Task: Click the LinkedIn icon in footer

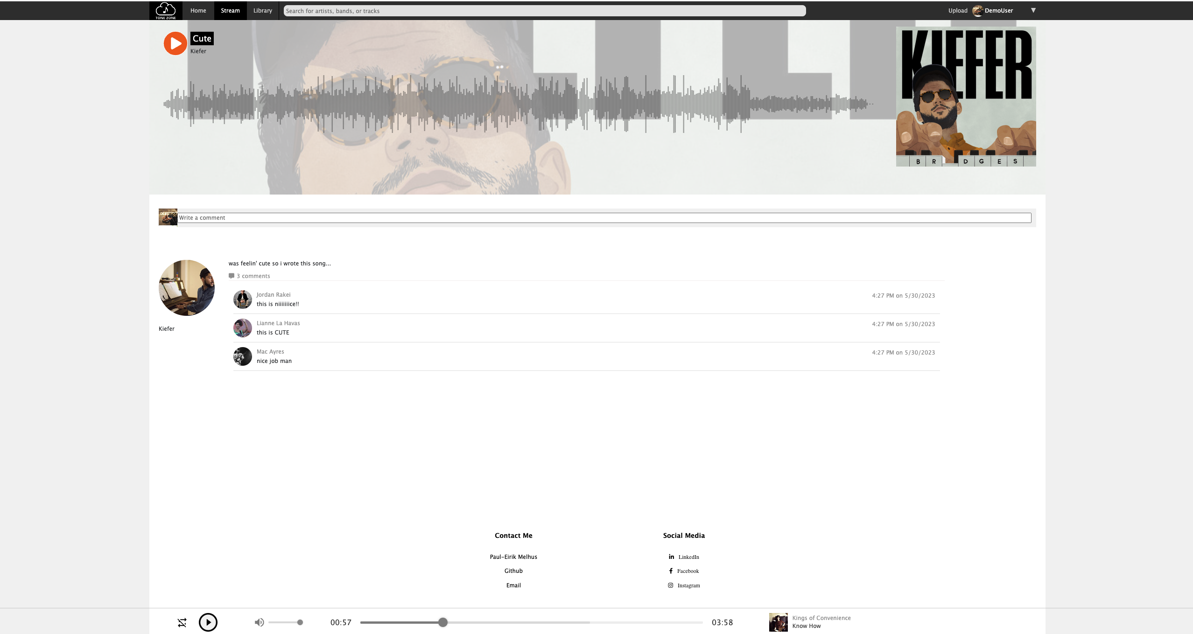Action: pyautogui.click(x=671, y=557)
